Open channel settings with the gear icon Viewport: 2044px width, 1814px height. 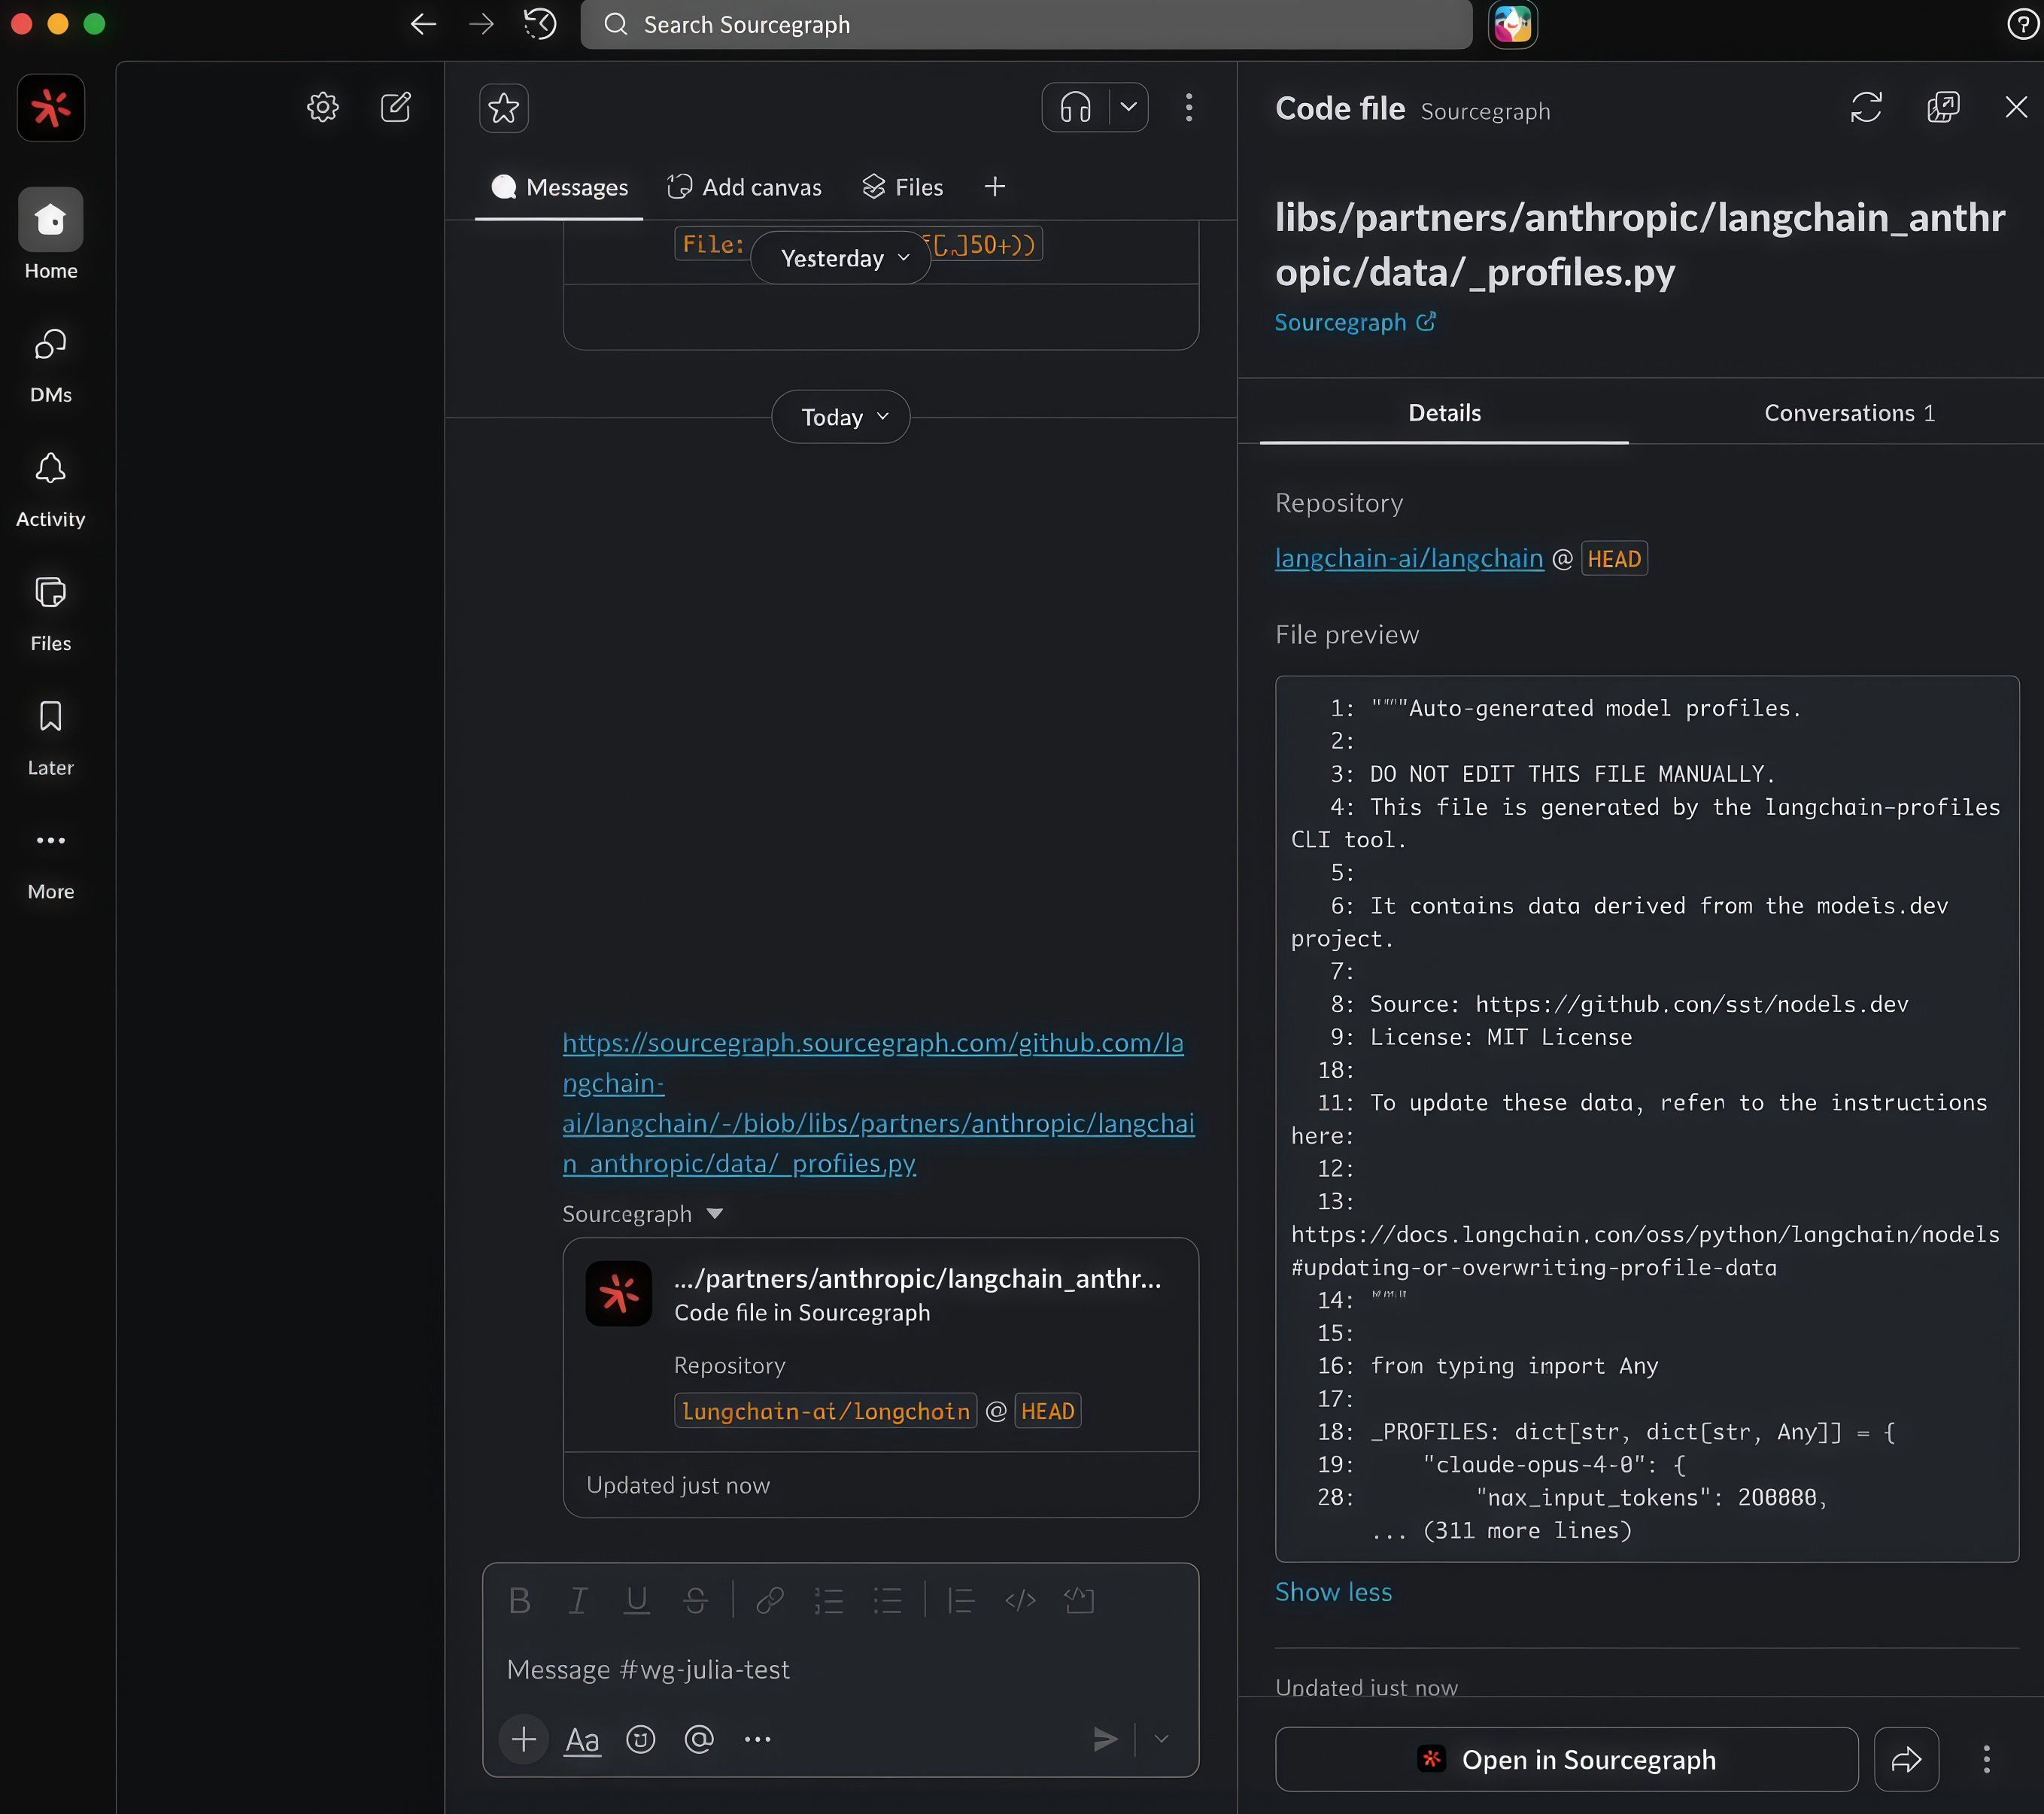tap(322, 107)
